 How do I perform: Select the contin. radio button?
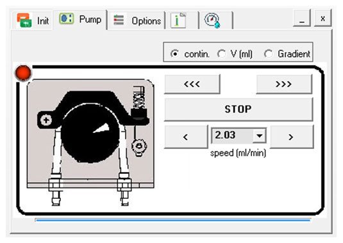point(174,54)
